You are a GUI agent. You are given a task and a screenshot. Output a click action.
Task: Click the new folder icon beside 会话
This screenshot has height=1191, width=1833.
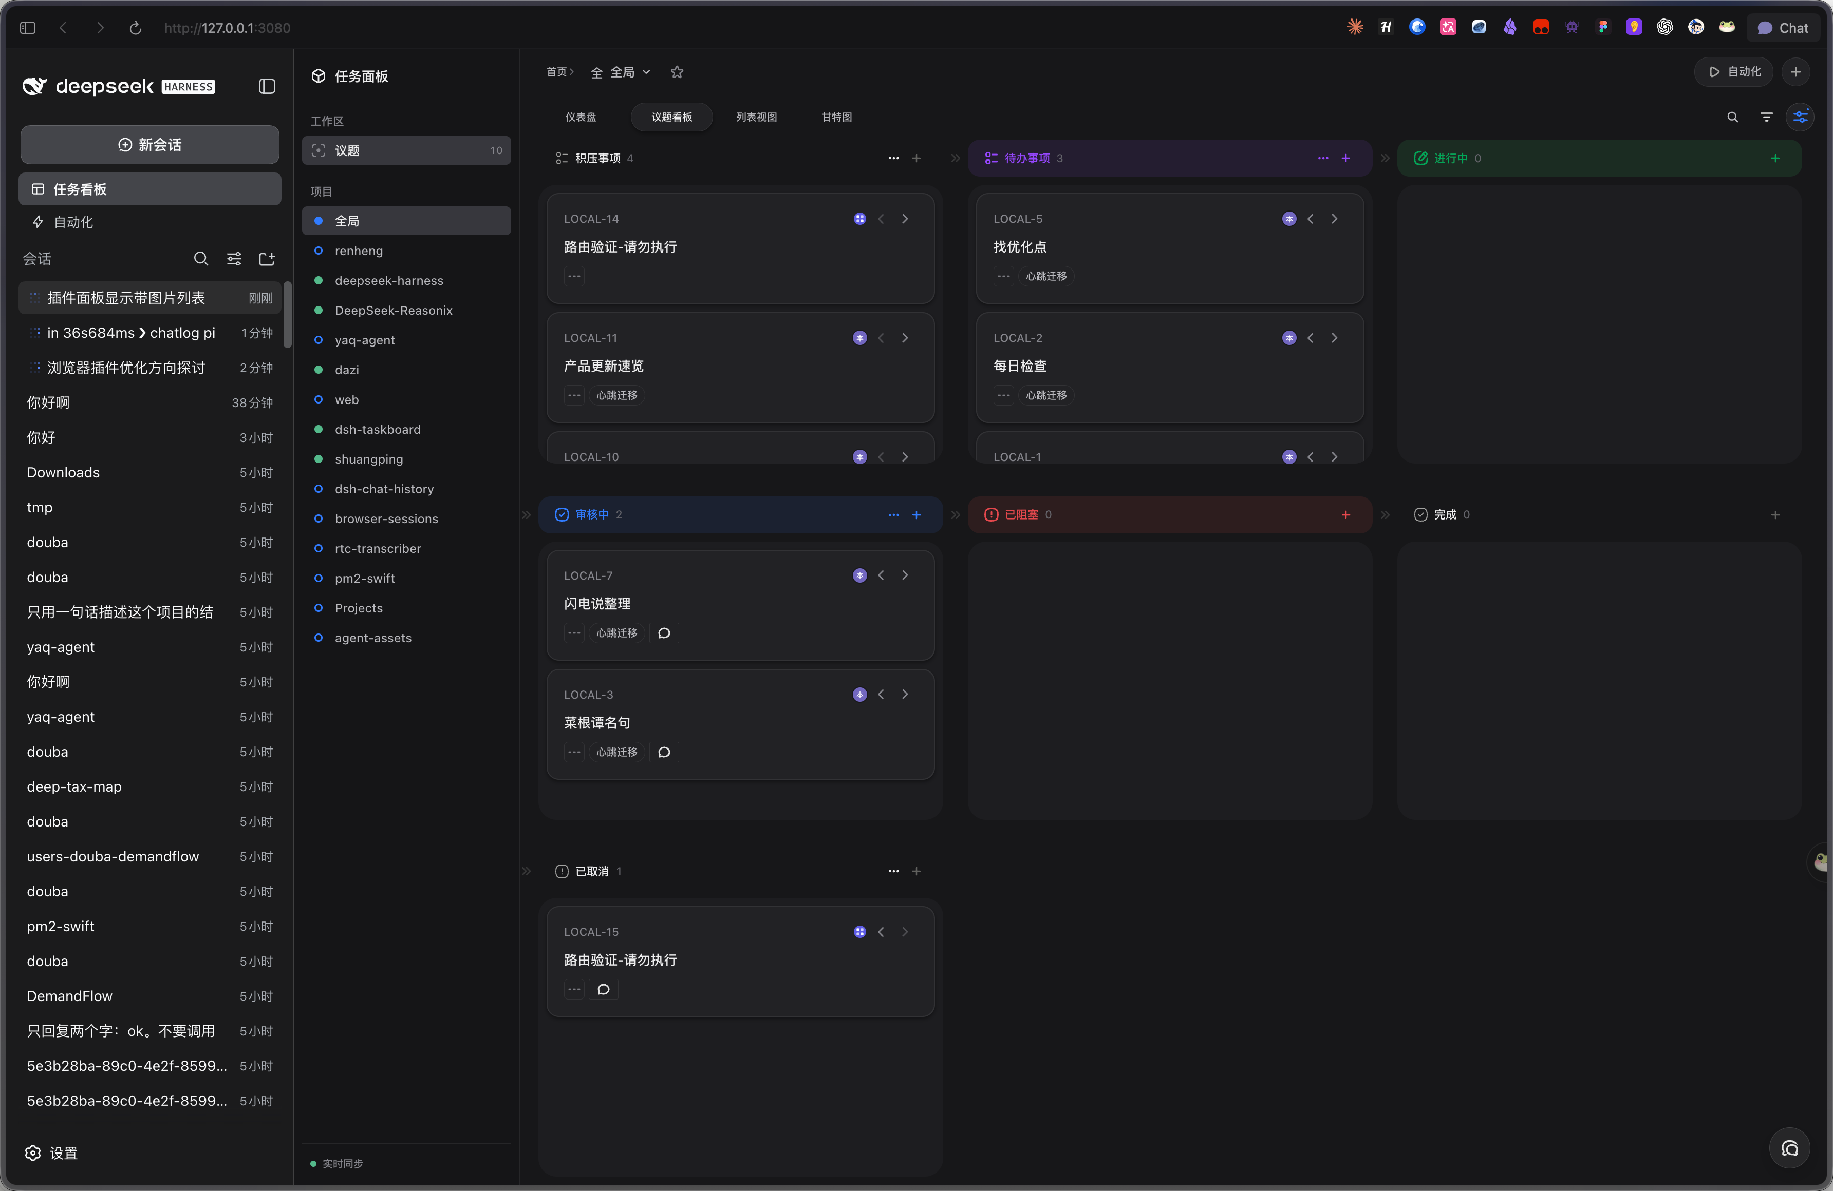(267, 259)
